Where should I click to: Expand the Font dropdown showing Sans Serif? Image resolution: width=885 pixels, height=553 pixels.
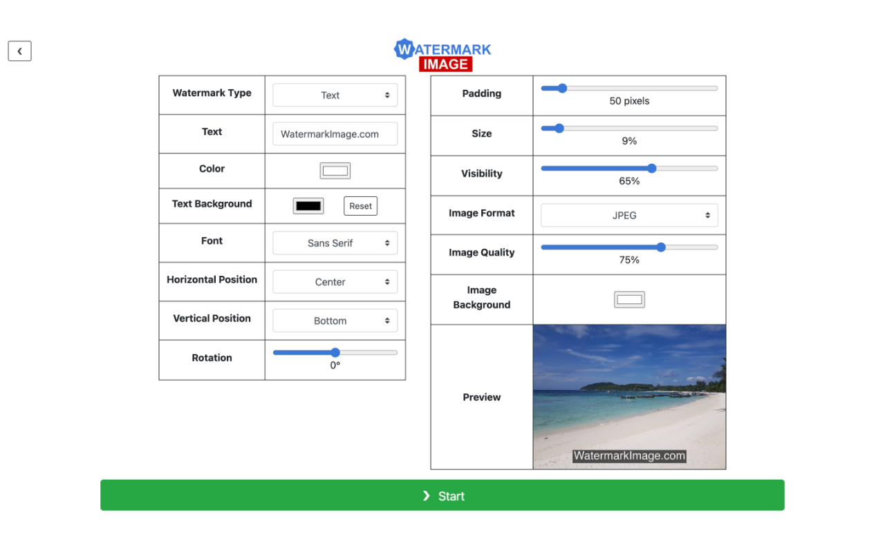[x=335, y=243]
